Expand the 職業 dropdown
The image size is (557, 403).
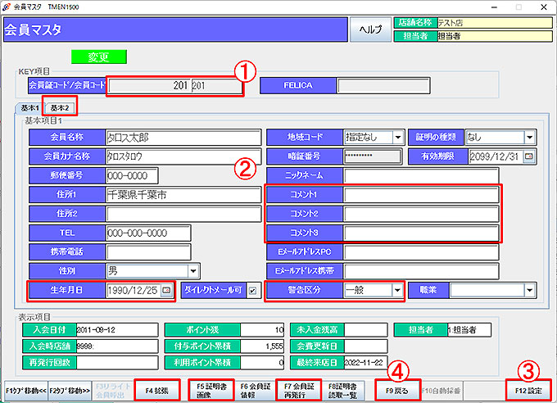tap(528, 290)
